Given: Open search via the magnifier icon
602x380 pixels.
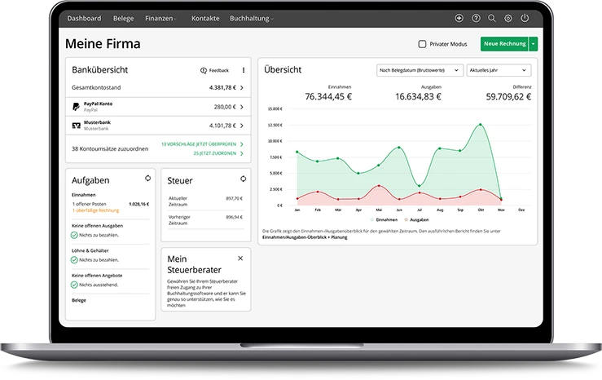Looking at the screenshot, I should pyautogui.click(x=491, y=18).
